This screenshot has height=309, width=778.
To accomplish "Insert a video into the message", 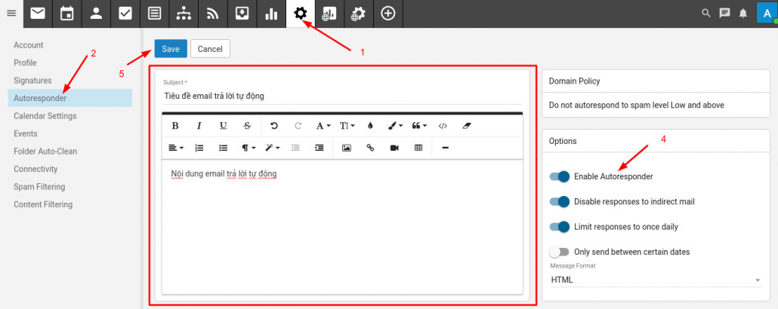I will click(394, 148).
